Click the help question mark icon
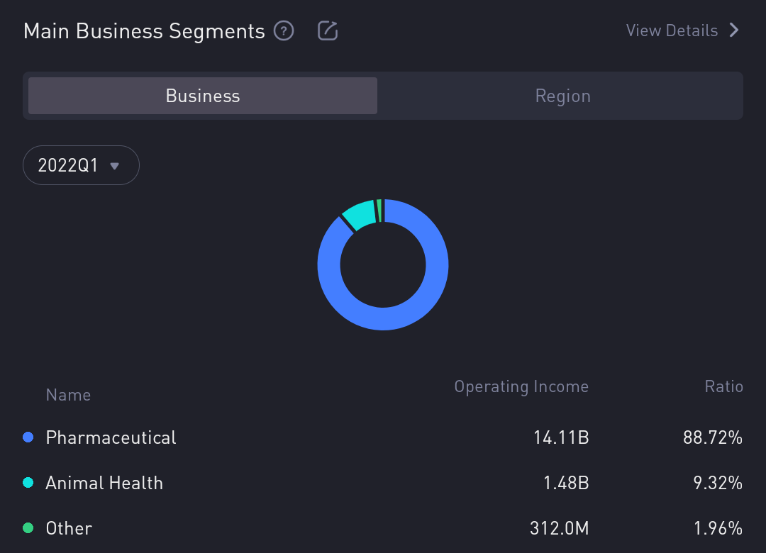Screen dimensions: 766x553 pos(284,31)
